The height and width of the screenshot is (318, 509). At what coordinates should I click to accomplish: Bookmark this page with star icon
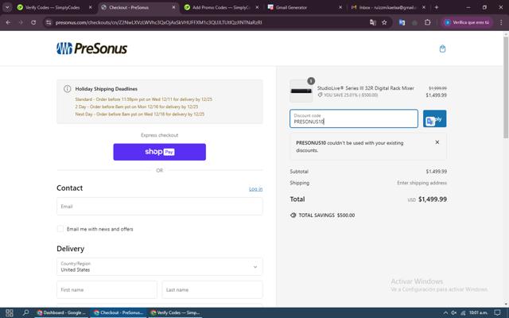384,22
